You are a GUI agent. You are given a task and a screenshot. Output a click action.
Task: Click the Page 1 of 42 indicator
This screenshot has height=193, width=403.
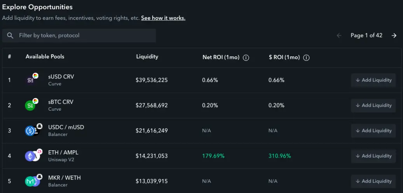tap(366, 35)
